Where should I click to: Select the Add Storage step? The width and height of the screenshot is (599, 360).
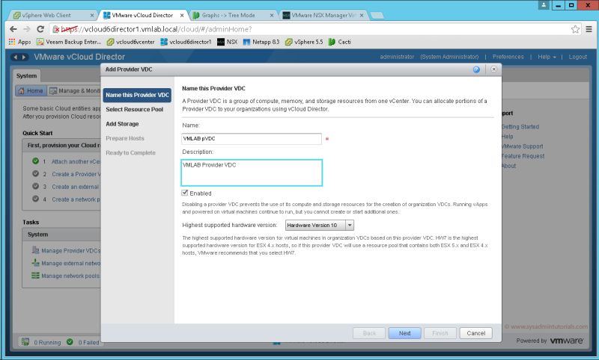[x=122, y=124]
